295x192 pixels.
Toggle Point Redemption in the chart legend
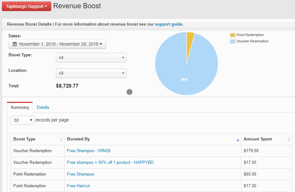[250, 35]
